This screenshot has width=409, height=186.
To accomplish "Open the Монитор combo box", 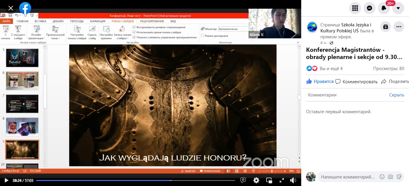I will [x=233, y=29].
